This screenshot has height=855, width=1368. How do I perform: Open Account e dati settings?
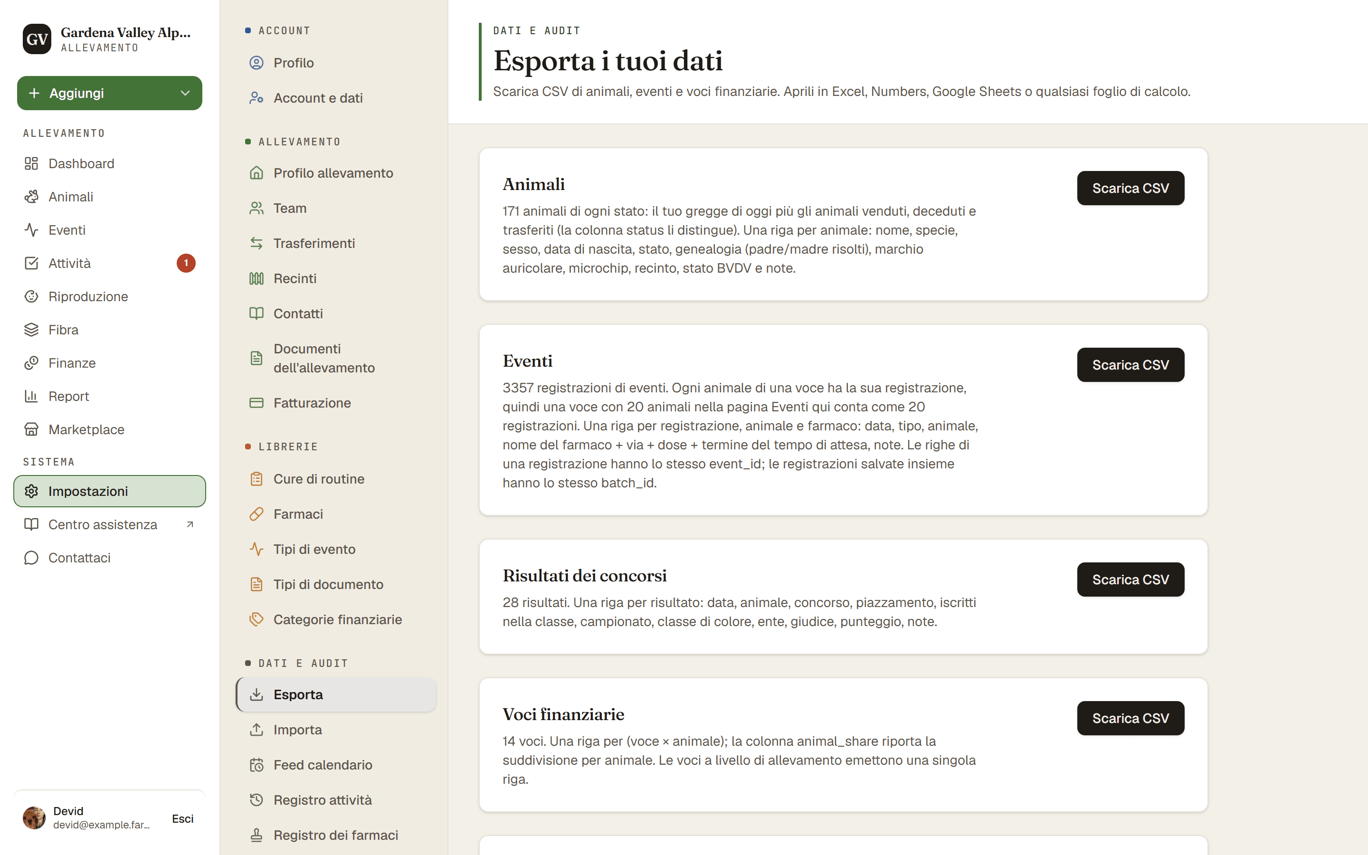point(336,98)
